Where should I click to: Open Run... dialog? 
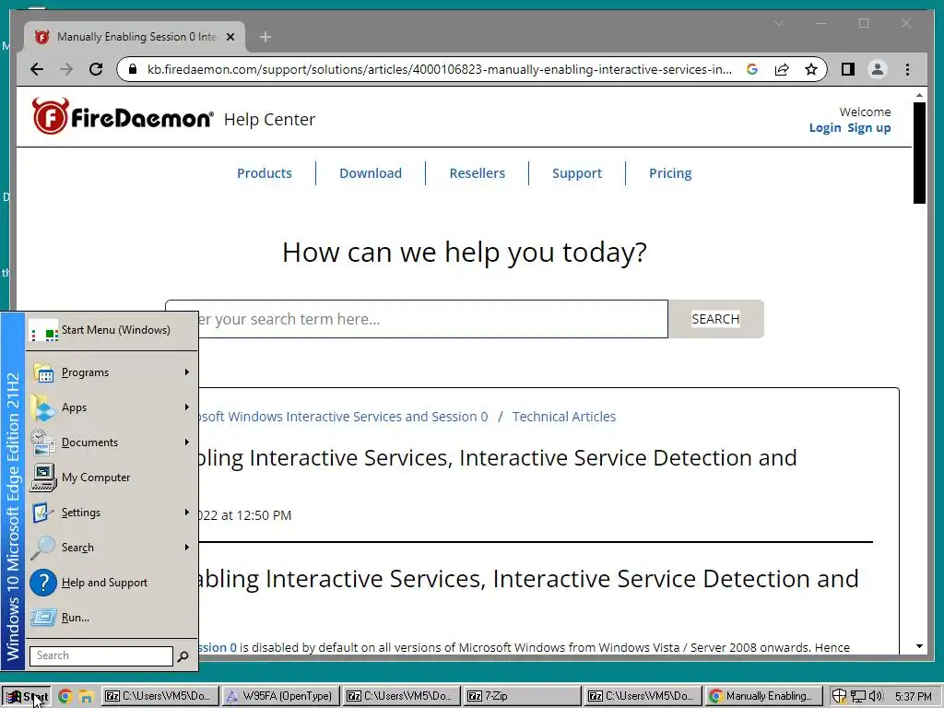[112, 617]
